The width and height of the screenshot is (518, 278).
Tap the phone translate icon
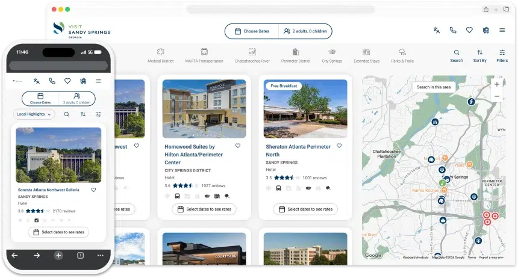click(36, 81)
